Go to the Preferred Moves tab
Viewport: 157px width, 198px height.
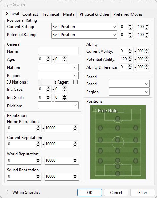(128, 14)
